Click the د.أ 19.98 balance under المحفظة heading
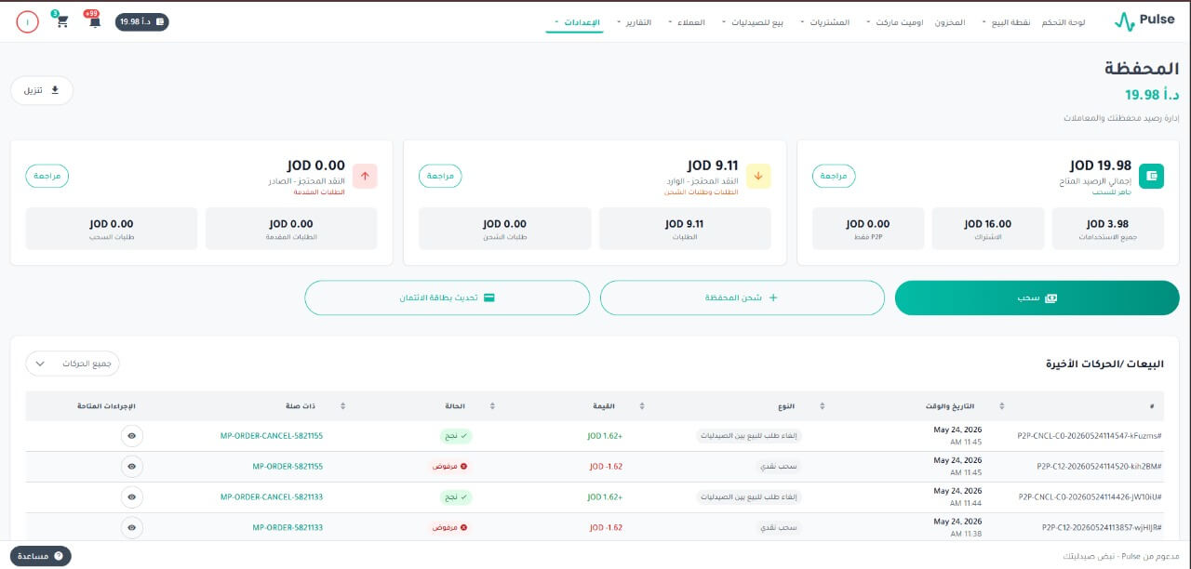Screen dimensions: 1191x569 [x=1152, y=95]
